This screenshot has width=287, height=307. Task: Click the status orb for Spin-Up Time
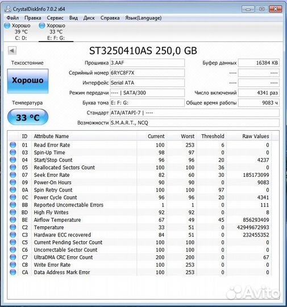coord(13,152)
